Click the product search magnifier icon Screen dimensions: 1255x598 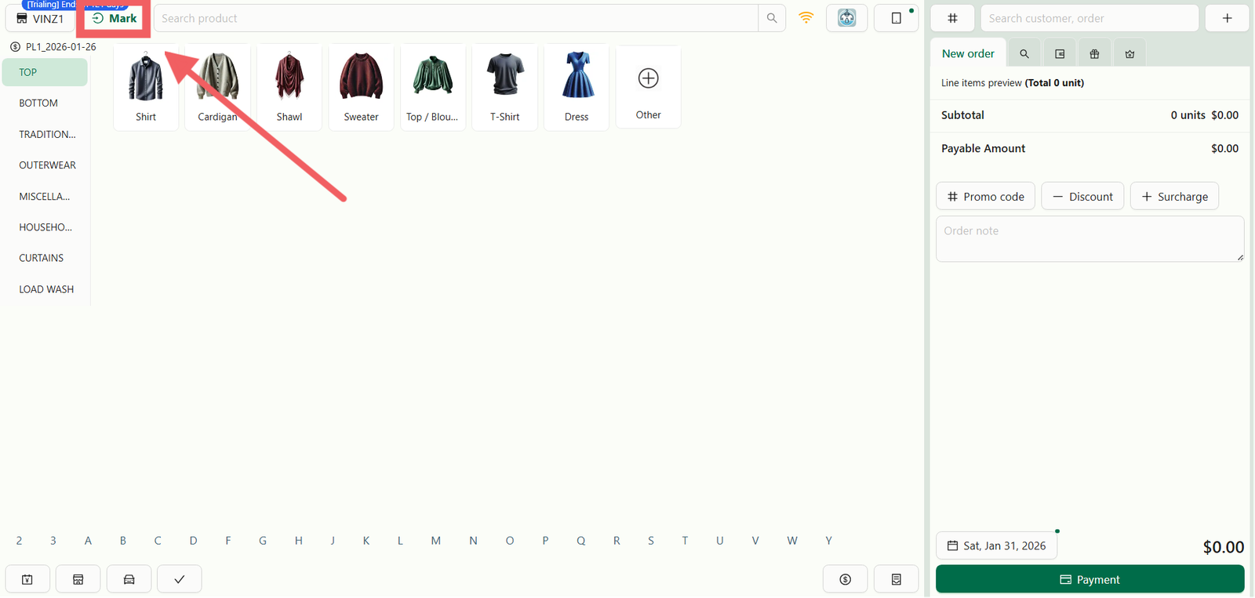pos(772,18)
